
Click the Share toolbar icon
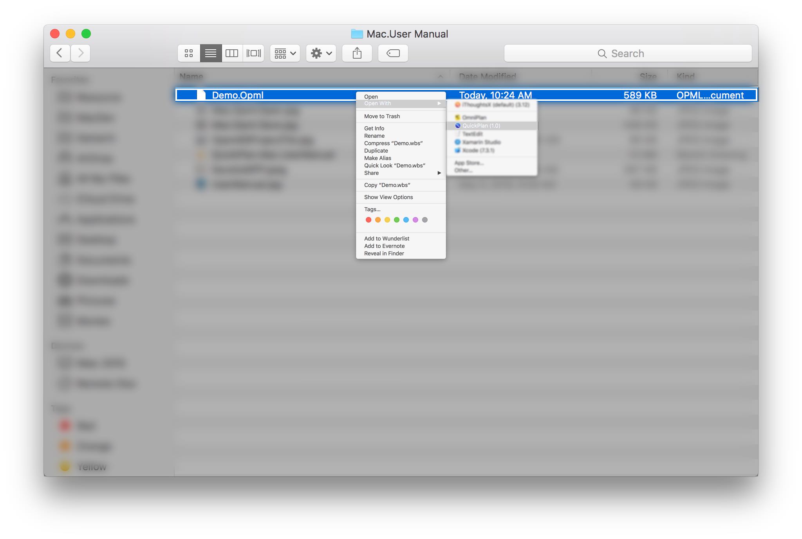[x=357, y=53]
